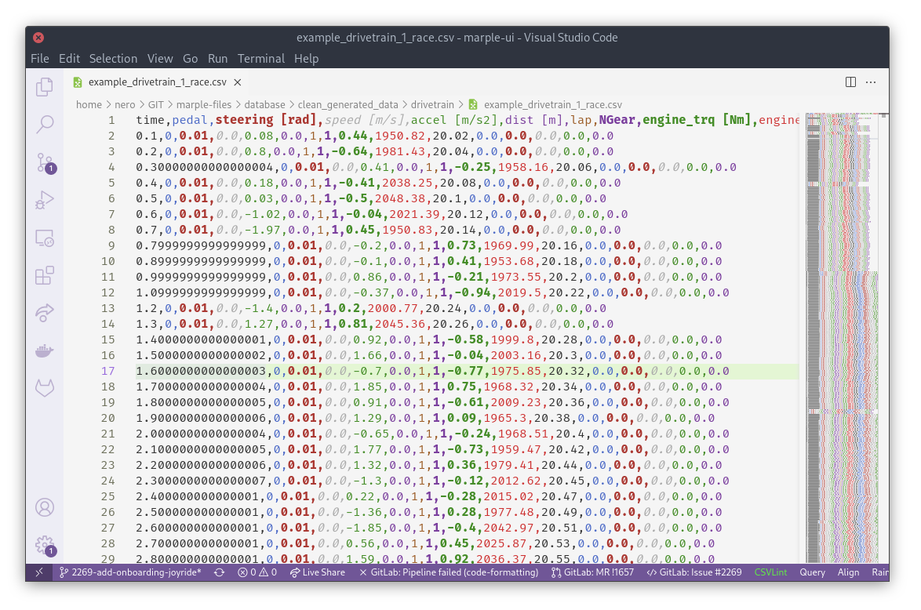Open Source Control view with 1 badge

(45, 162)
